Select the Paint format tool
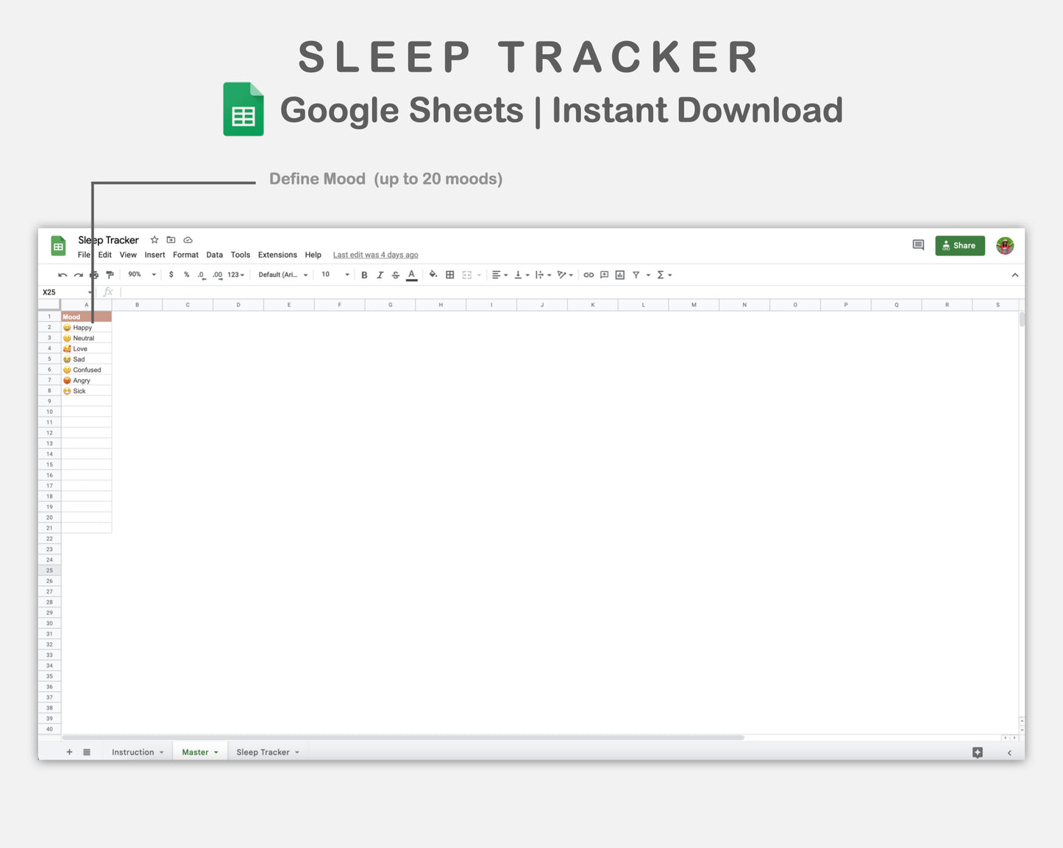The image size is (1063, 848). [x=110, y=275]
